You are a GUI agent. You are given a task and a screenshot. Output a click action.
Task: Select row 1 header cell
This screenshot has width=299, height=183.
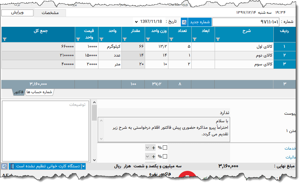point(284,46)
